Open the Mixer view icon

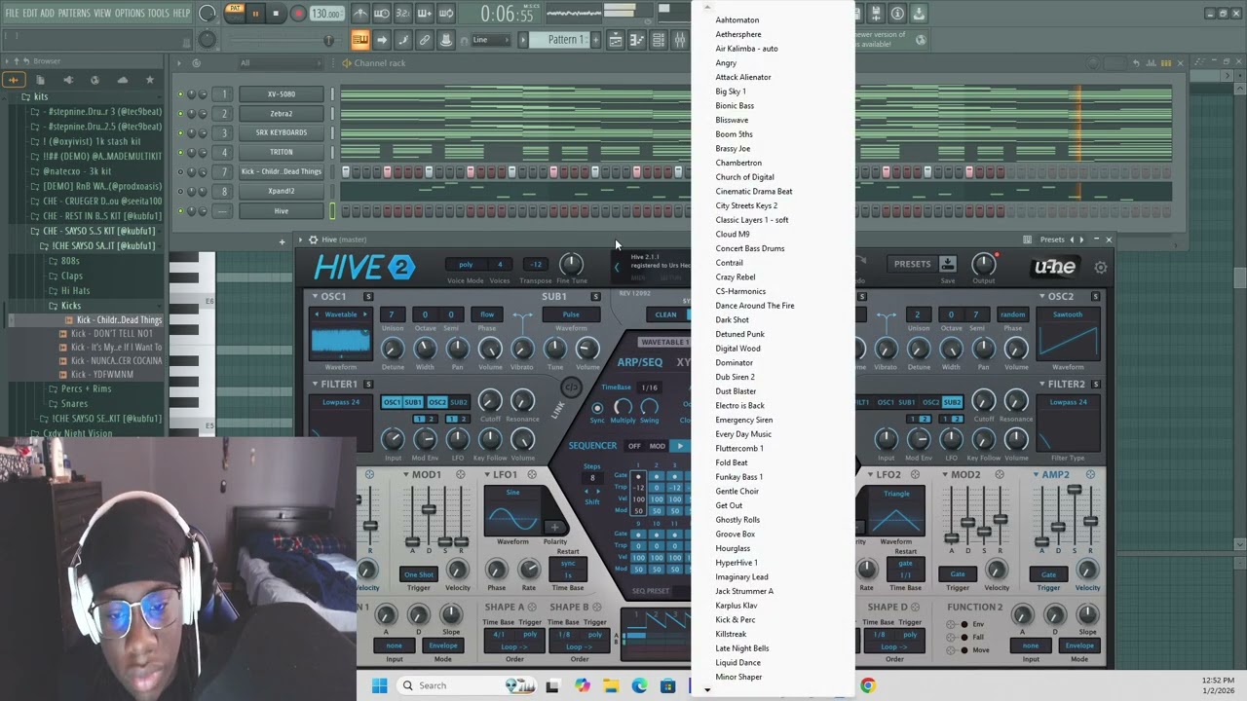click(679, 40)
